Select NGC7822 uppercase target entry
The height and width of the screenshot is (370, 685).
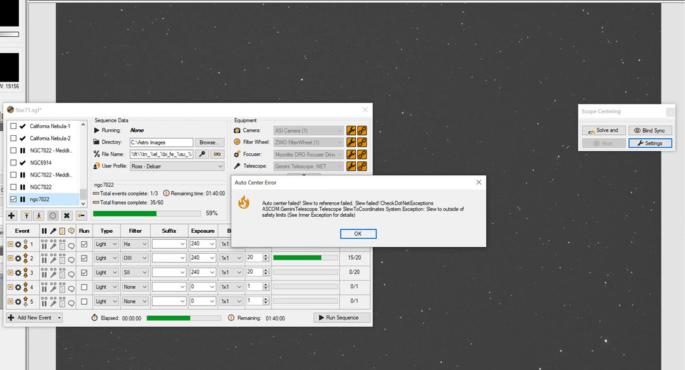tap(41, 187)
